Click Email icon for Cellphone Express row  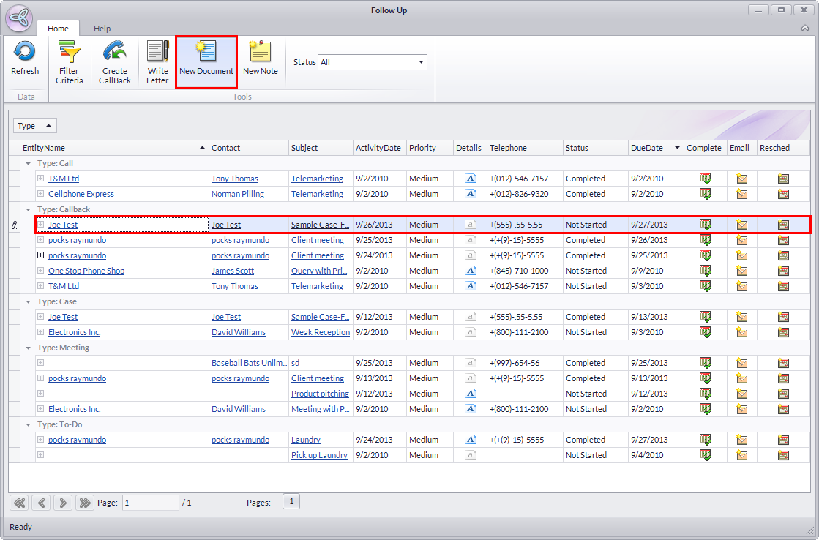tap(741, 194)
